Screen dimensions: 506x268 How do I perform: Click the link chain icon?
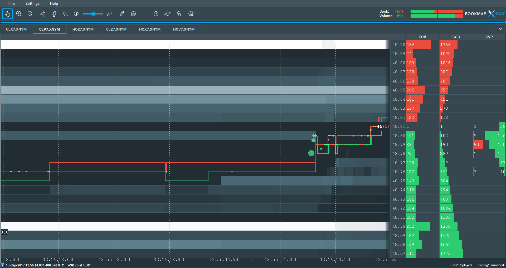pyautogui.click(x=110, y=14)
